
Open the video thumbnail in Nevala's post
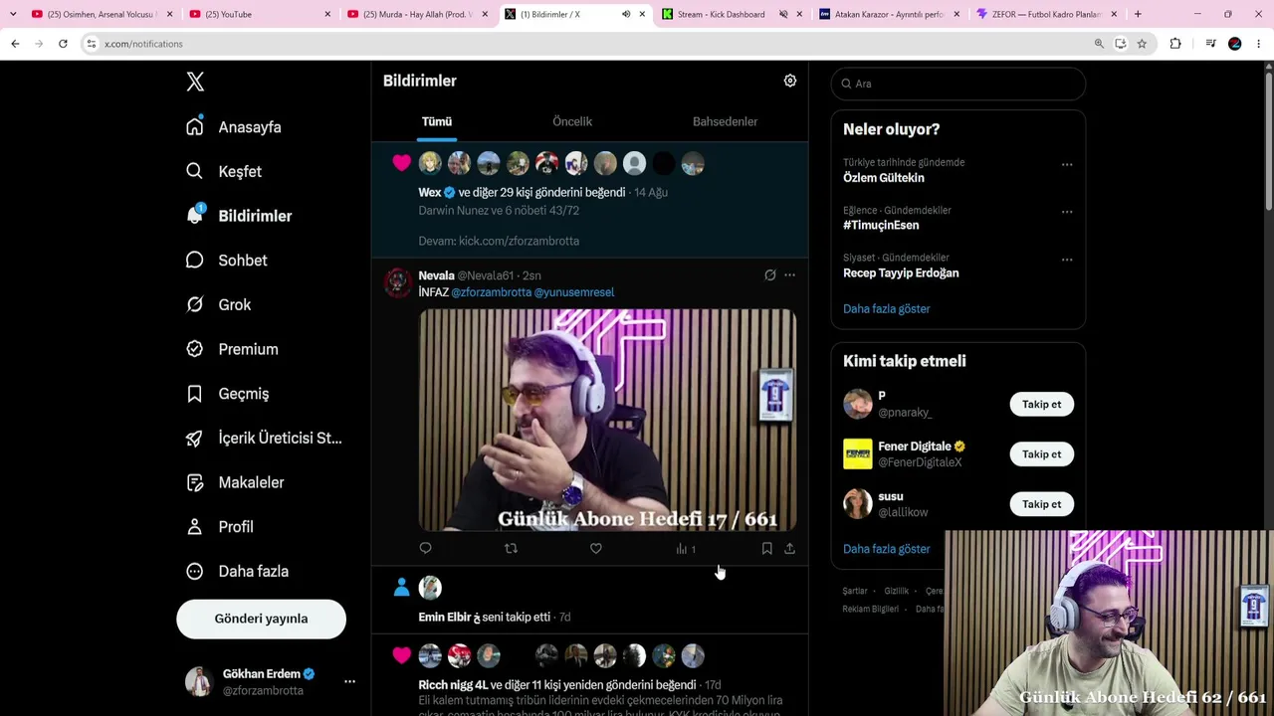coord(607,421)
